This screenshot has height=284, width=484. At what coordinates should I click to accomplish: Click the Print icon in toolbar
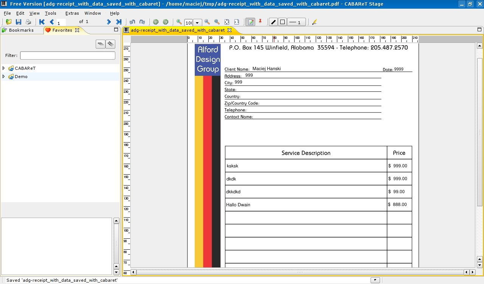pos(28,22)
